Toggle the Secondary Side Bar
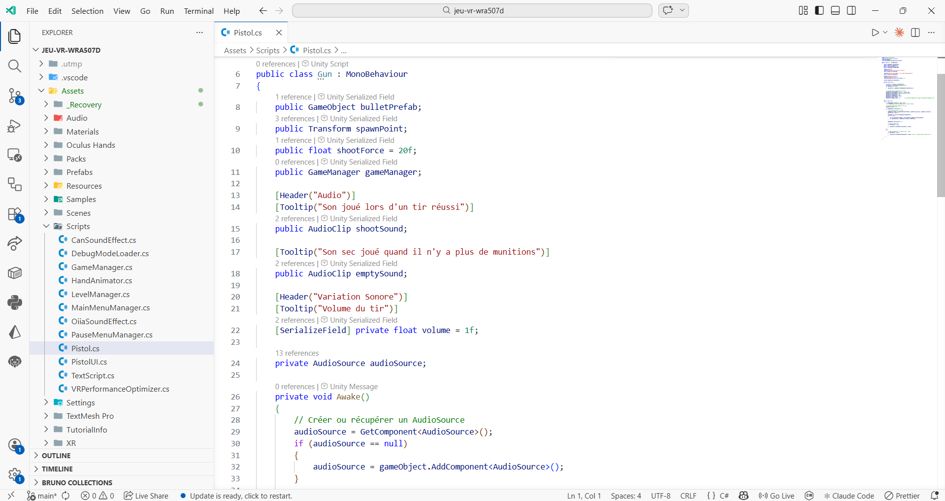 coord(851,11)
